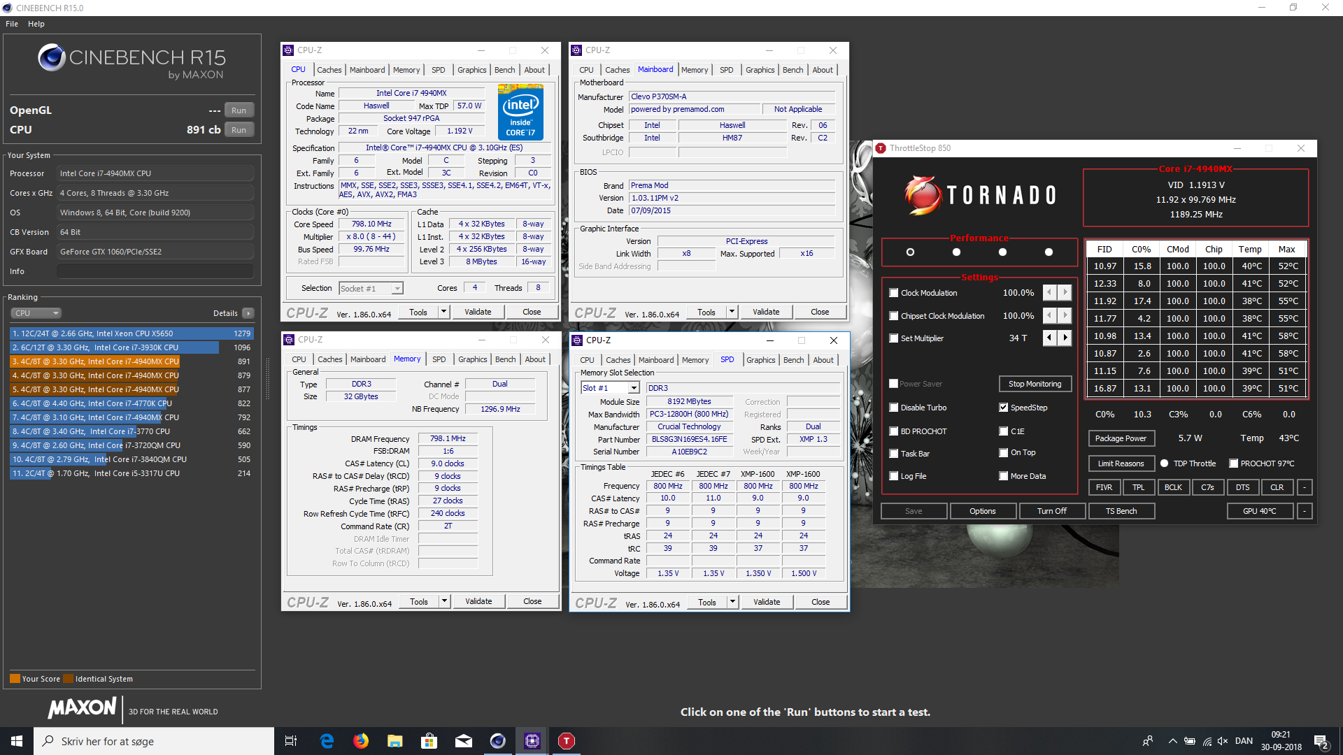The width and height of the screenshot is (1343, 755).
Task: Enable the Log File checkbox
Action: [893, 476]
